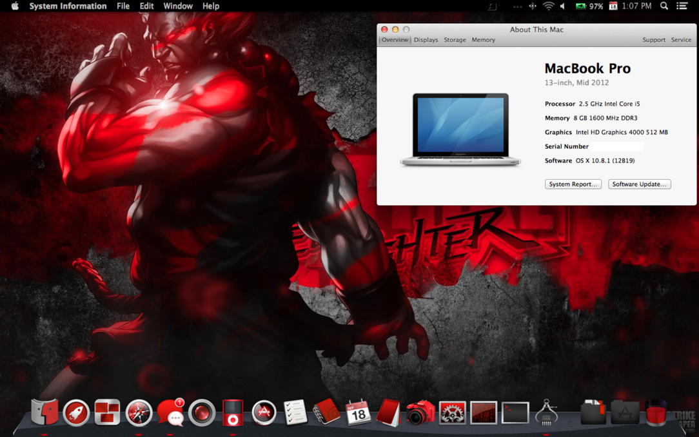Close the About This Mac window
This screenshot has height=437, width=699.
[x=384, y=30]
